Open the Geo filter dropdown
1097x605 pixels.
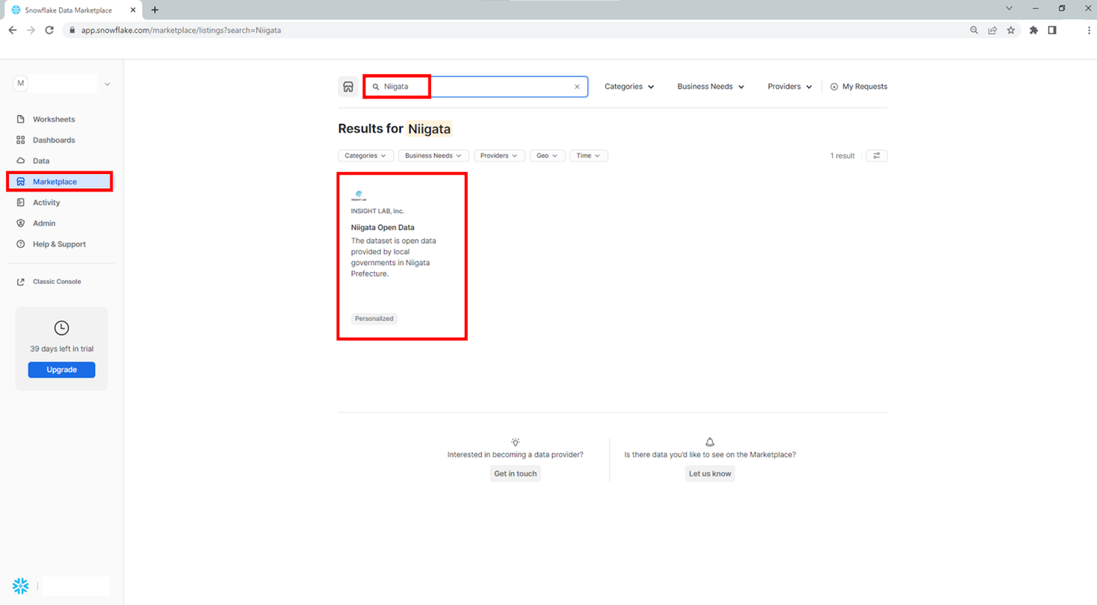coord(547,156)
